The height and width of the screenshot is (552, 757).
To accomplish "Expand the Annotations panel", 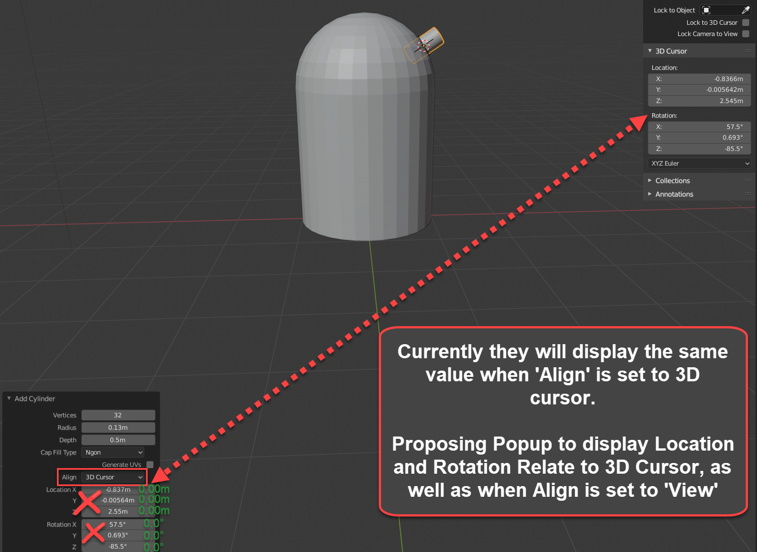I will click(x=650, y=194).
